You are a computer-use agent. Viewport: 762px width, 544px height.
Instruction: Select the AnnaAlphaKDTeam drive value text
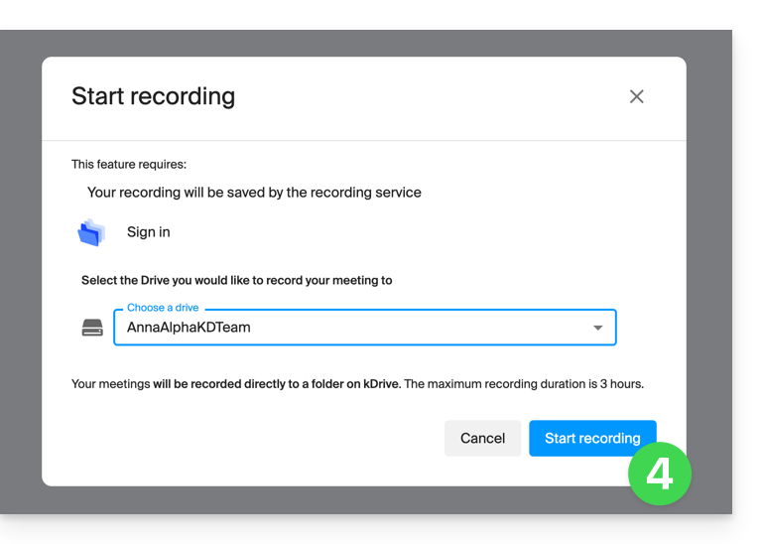click(189, 328)
